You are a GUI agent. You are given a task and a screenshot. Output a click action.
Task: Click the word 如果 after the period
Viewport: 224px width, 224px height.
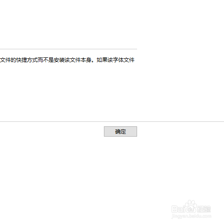click(102, 60)
